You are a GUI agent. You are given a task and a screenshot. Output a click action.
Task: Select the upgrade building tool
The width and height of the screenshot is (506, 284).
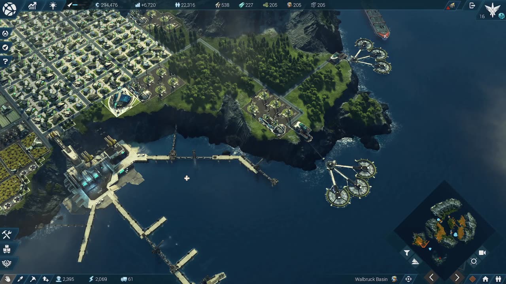click(x=45, y=279)
